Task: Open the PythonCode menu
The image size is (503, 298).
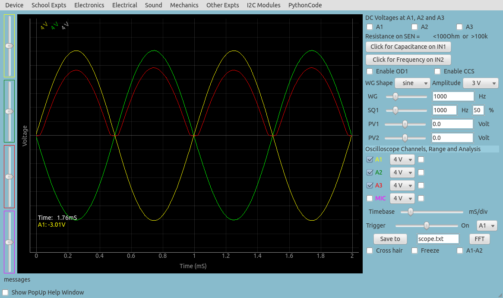Action: point(305,5)
